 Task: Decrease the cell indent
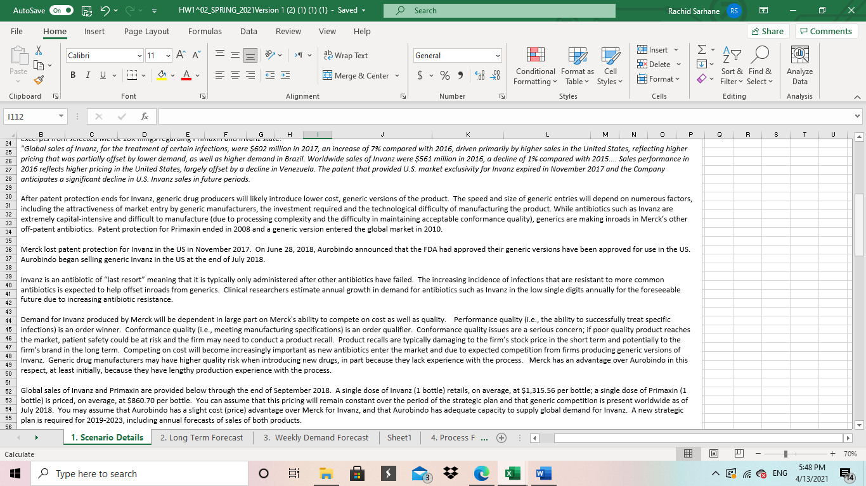coord(270,76)
